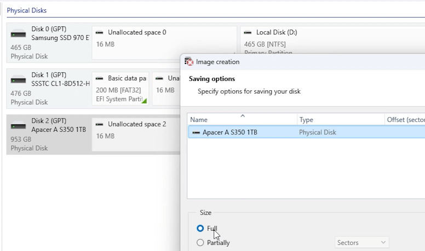425x251 pixels.
Task: Select the Partially size radio button
Action: click(200, 242)
